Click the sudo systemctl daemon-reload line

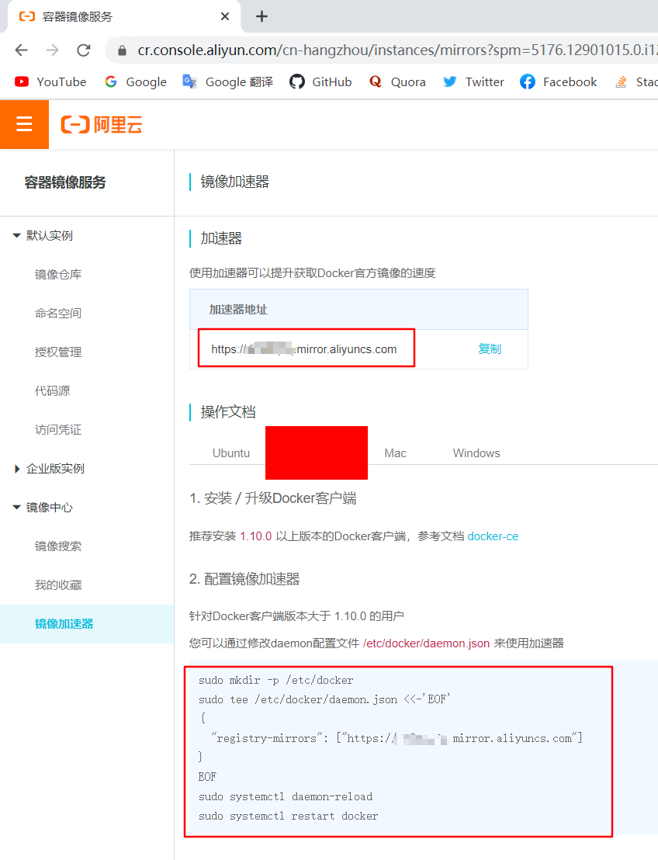tap(285, 796)
